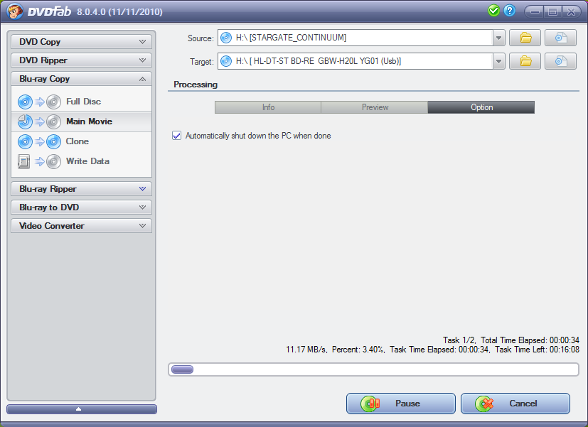
Task: Click the Processing heading text
Action: click(196, 85)
